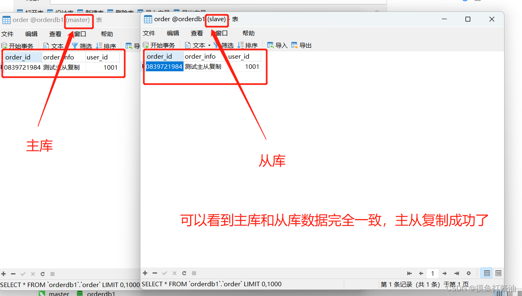Click 文本 button in slave window toolbar
Viewport: 522px width, 296px height.
195,45
